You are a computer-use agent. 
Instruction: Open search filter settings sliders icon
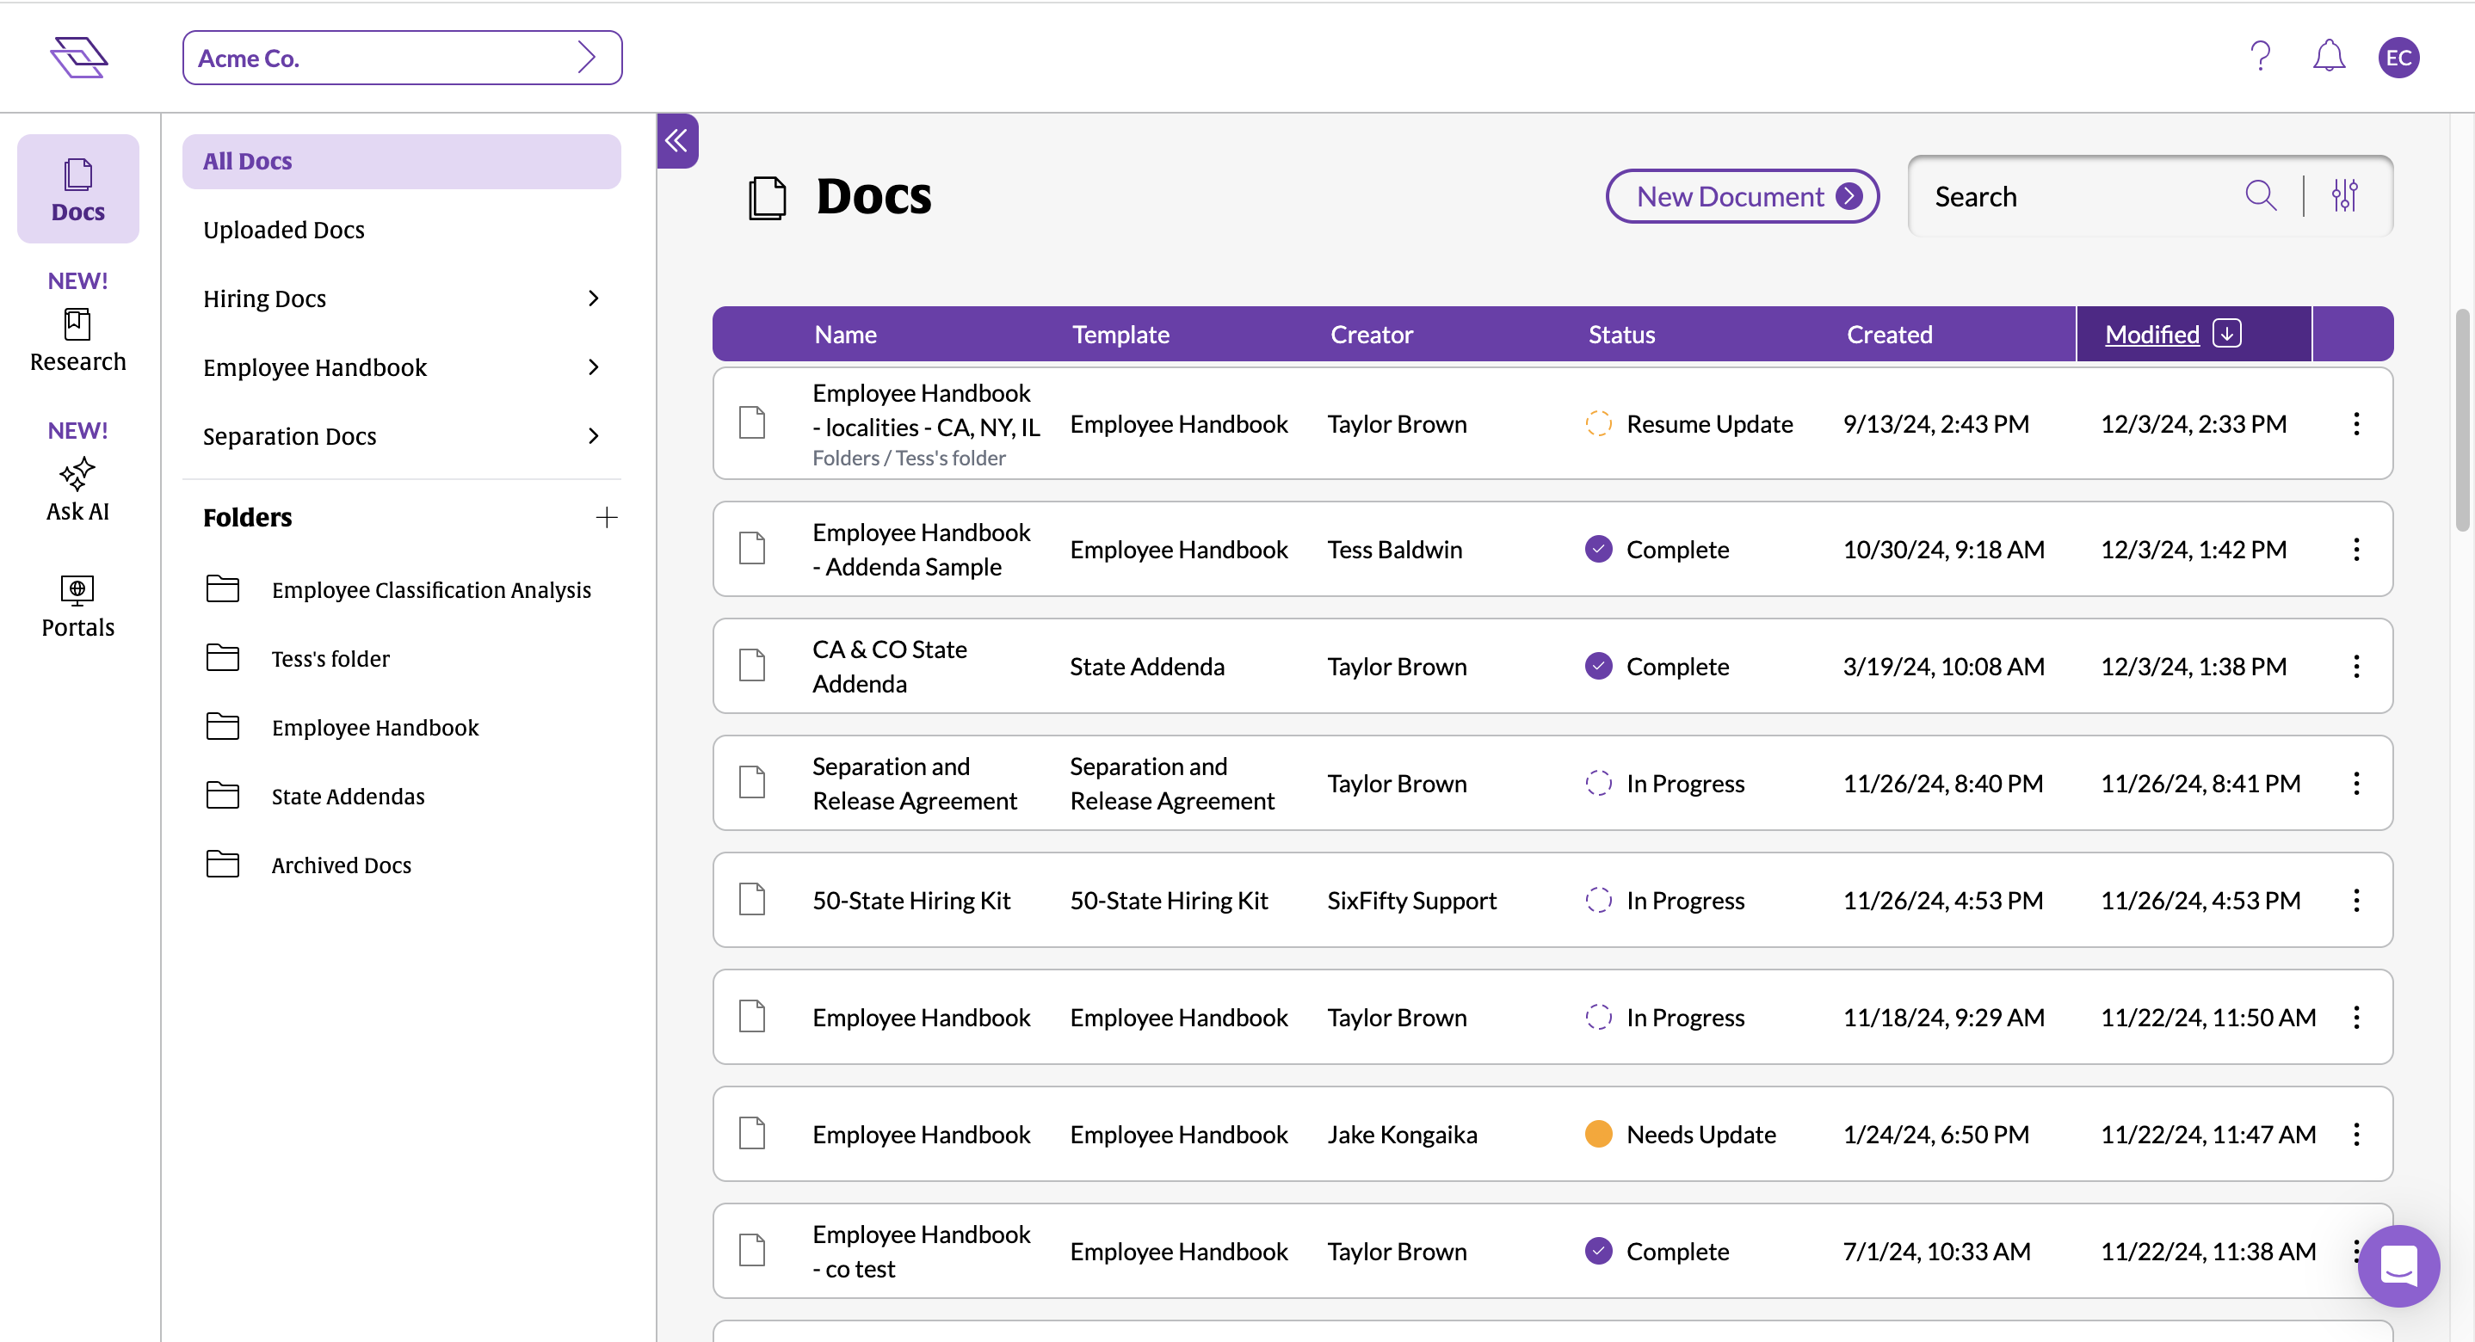2344,196
